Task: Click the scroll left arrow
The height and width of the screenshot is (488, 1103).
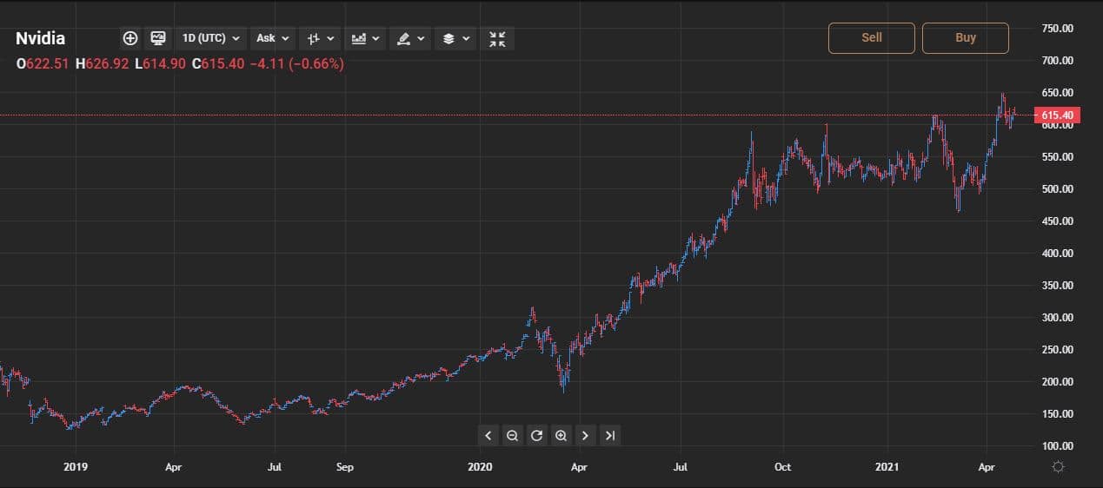Action: [x=488, y=436]
